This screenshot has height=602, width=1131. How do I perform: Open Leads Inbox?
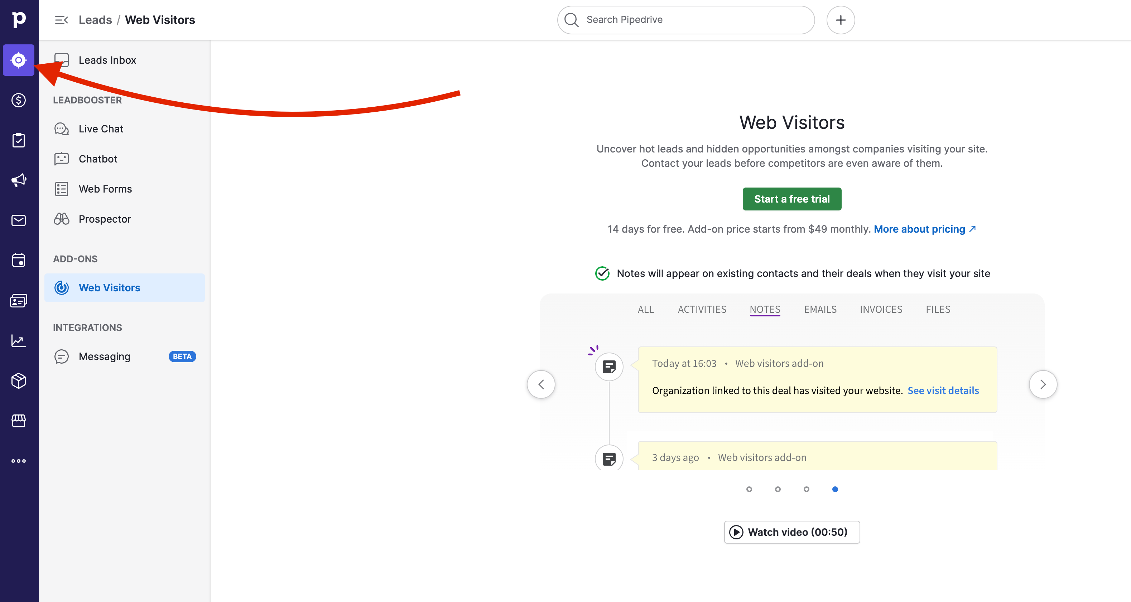pos(124,60)
